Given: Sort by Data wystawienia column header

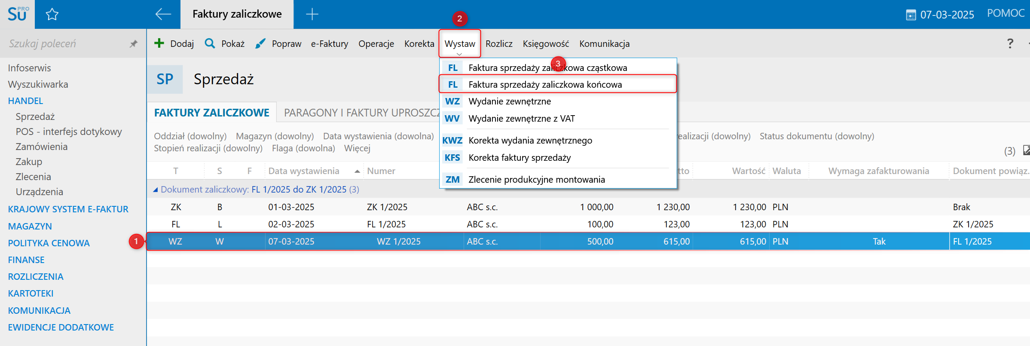Looking at the screenshot, I should point(304,171).
